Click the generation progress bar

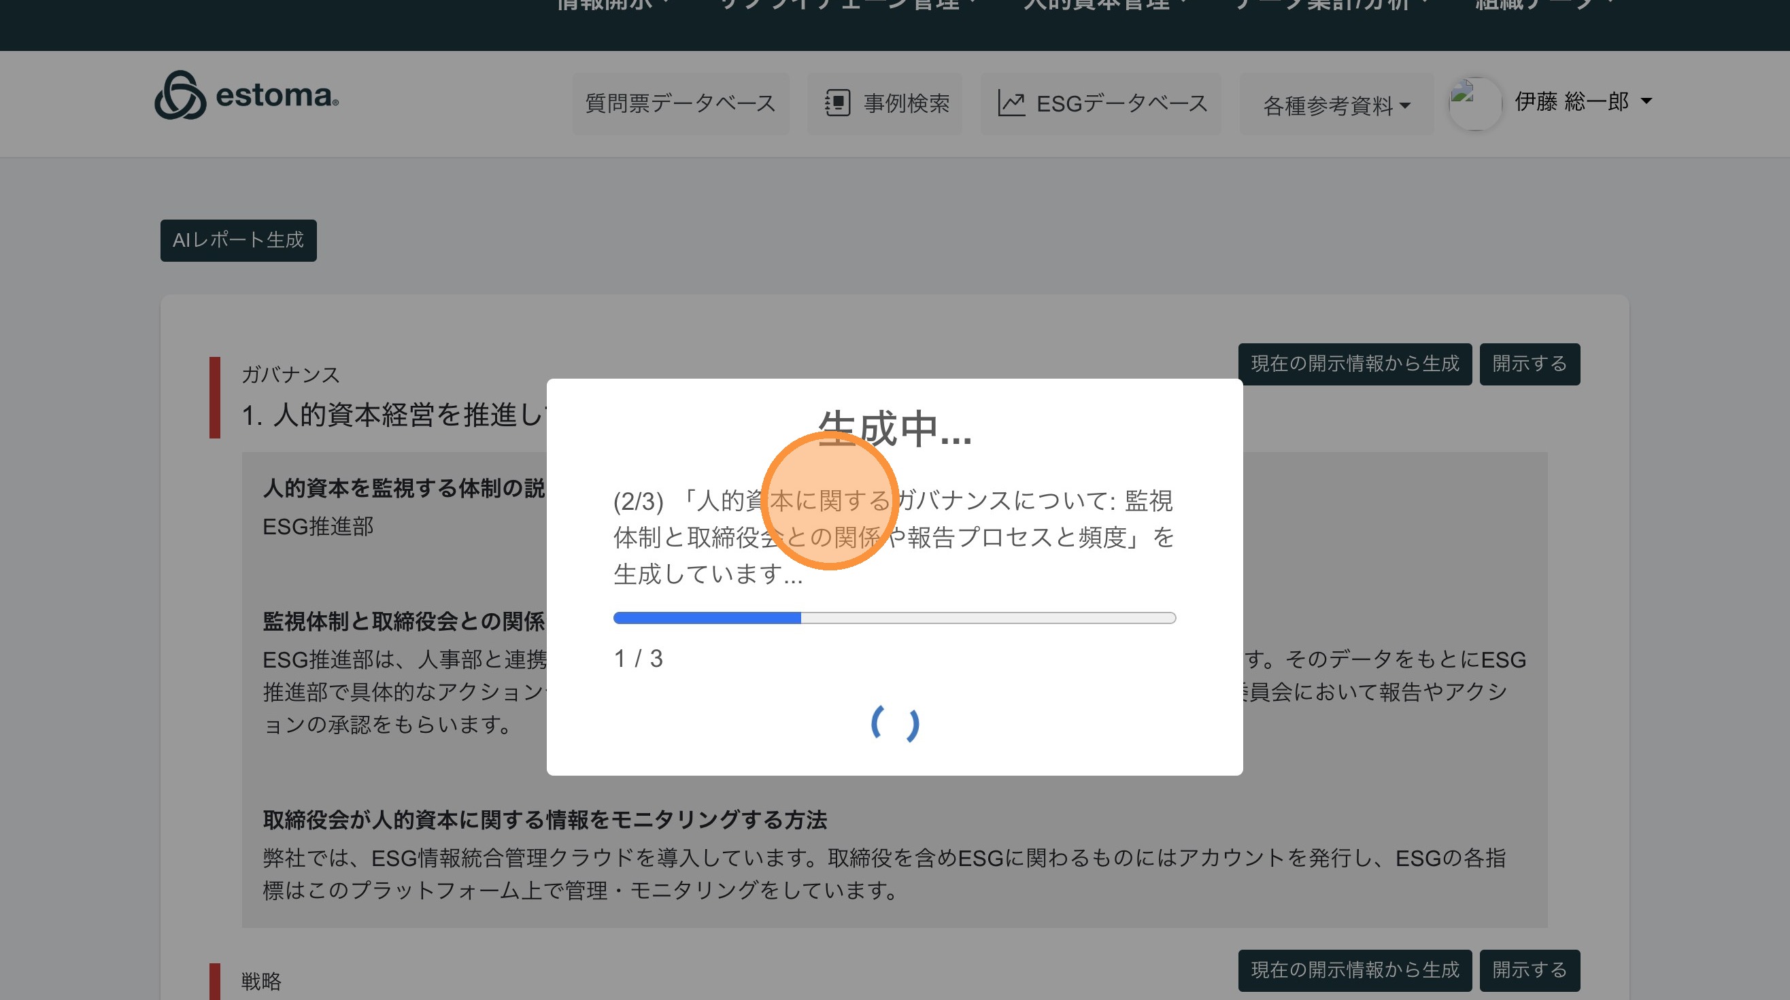(x=894, y=618)
